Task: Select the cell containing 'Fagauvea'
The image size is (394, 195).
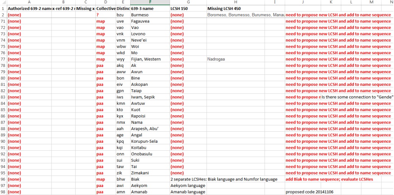Action: pos(150,21)
